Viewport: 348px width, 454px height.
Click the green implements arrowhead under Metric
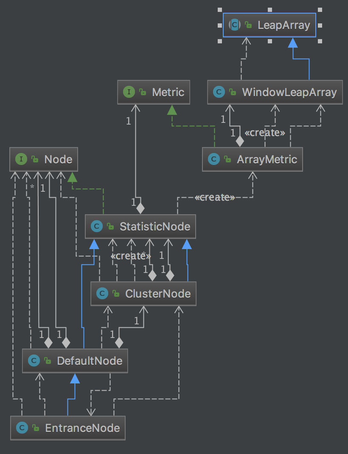[172, 110]
